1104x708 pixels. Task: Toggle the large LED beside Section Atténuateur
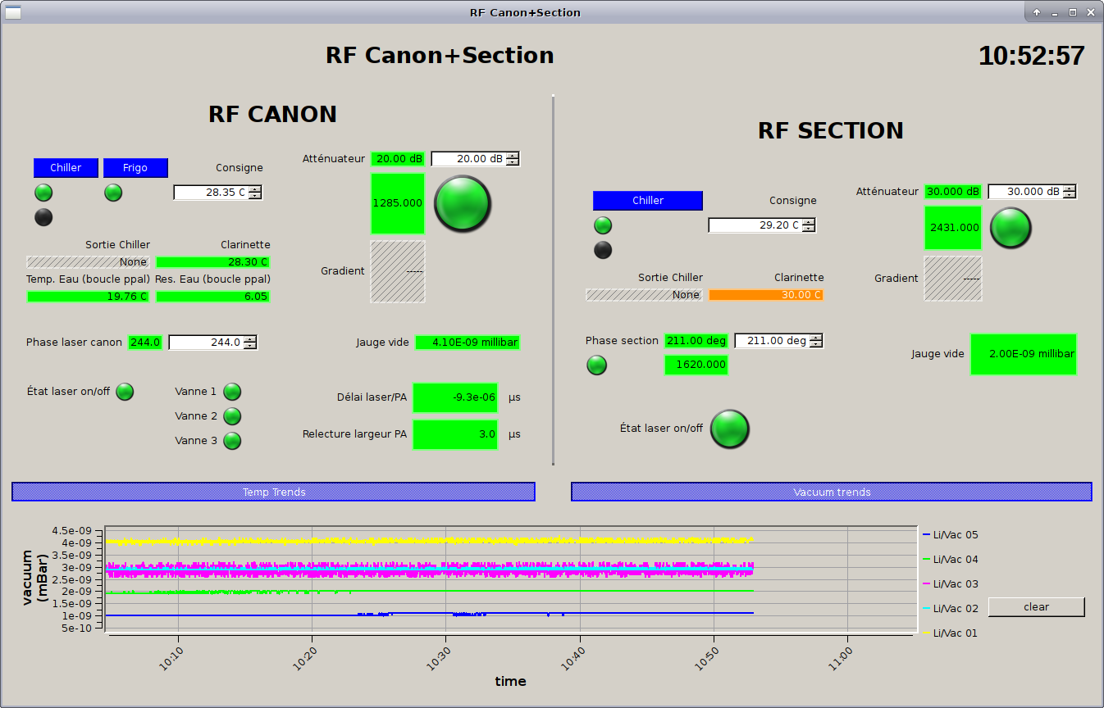click(1010, 228)
